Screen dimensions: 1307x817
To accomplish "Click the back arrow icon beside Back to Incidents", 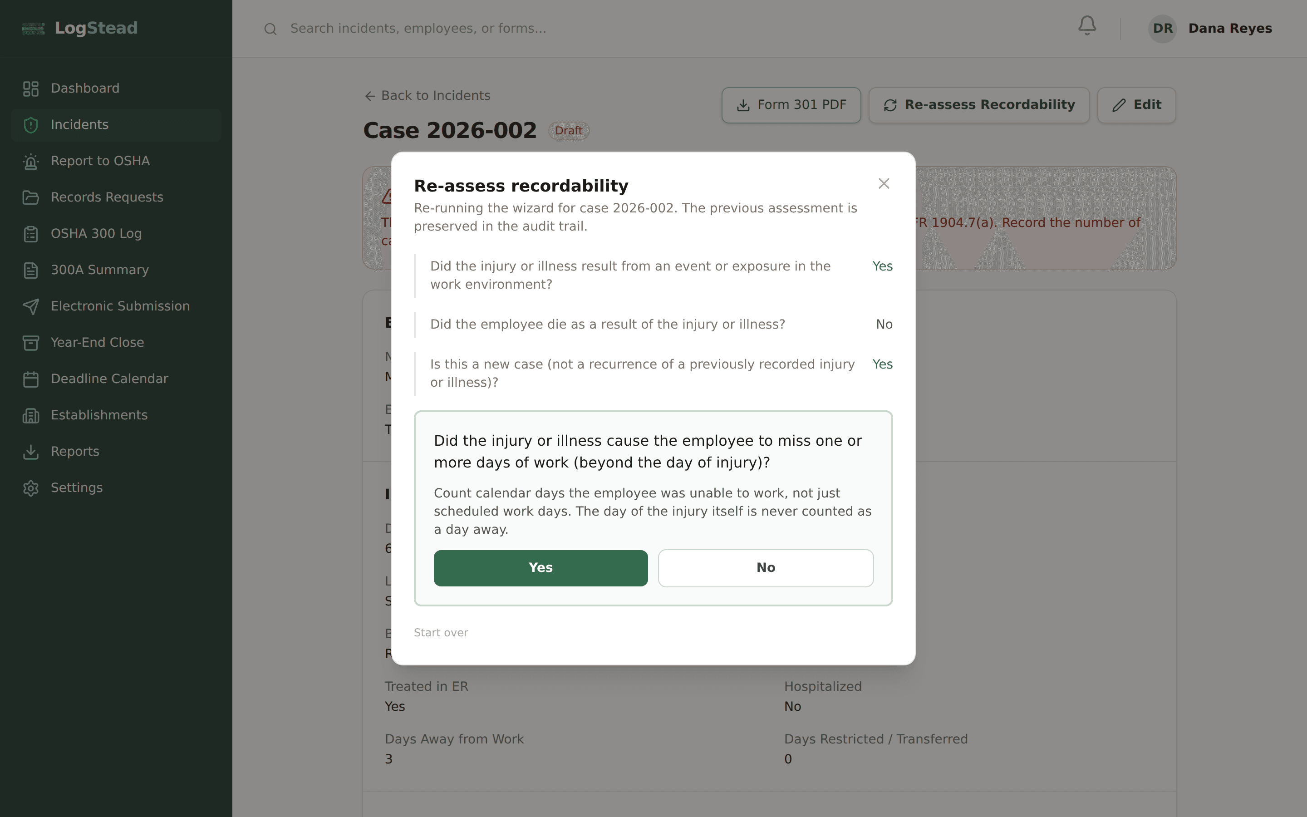I will point(370,96).
